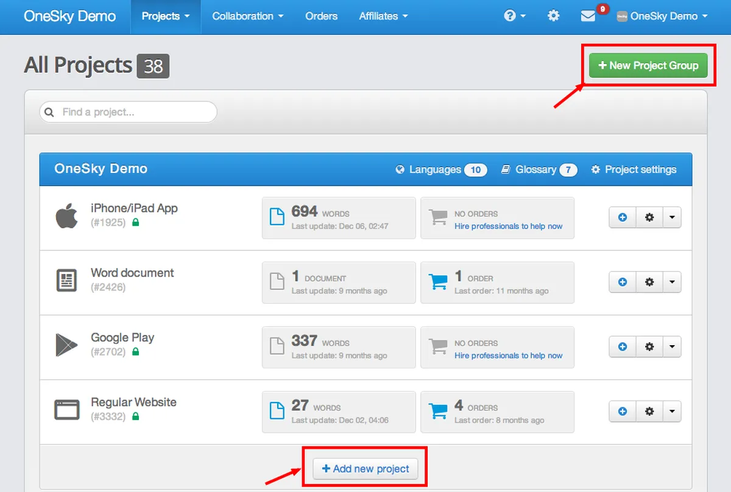Screen dimensions: 731x492
Task: Click the plus button in iPhone/iPad App row
Action: click(623, 217)
